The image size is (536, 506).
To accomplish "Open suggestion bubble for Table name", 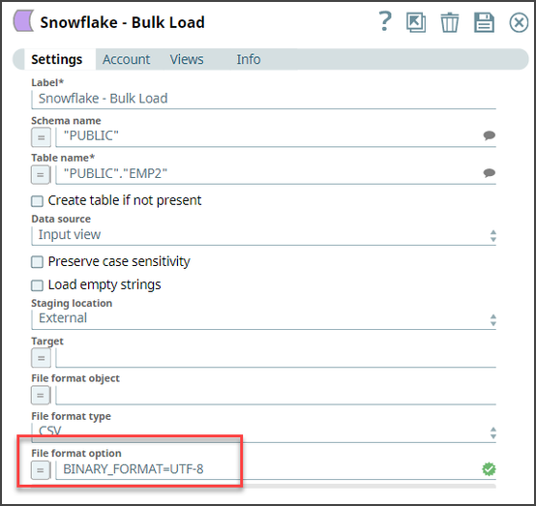I will tap(490, 173).
